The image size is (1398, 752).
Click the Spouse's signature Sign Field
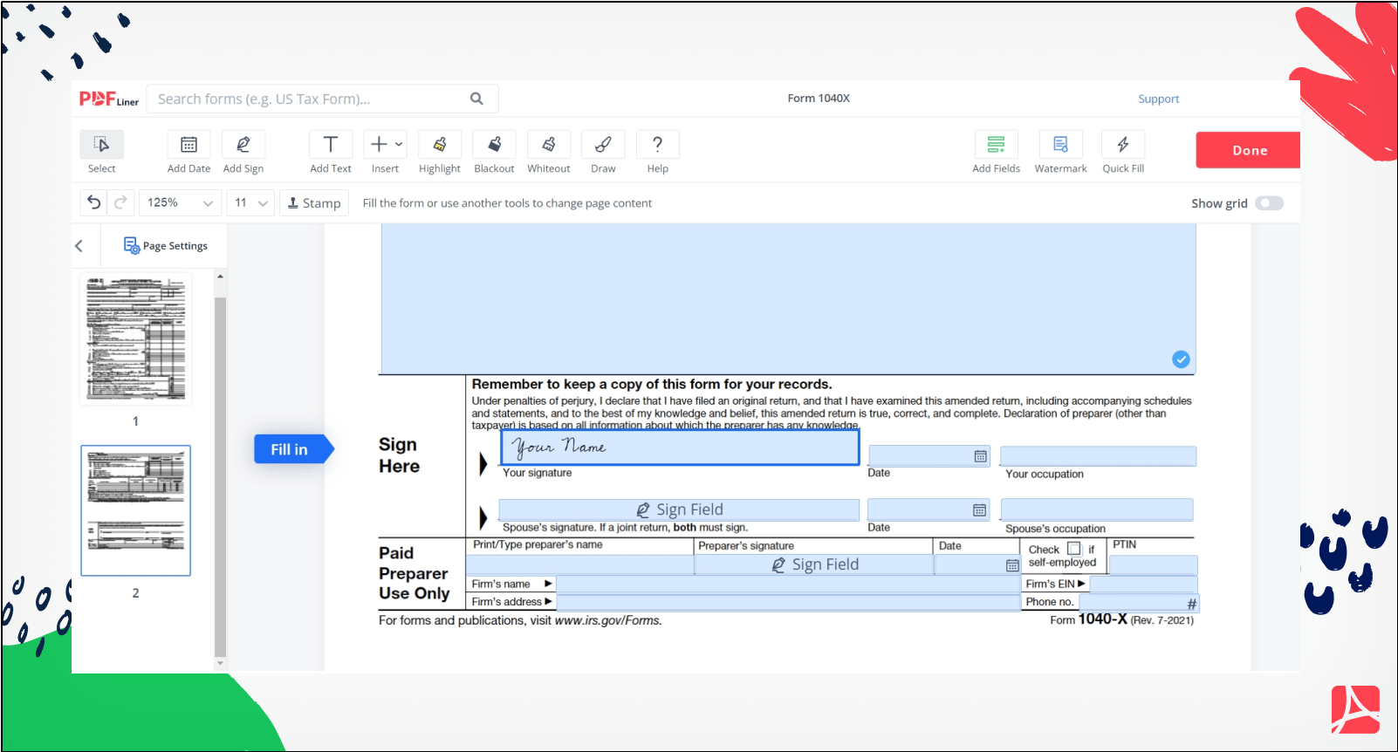tap(679, 509)
